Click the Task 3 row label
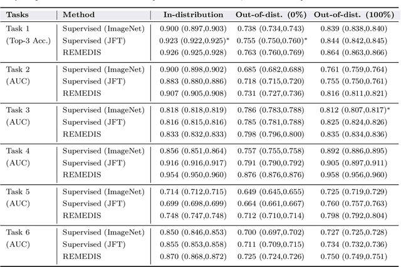Viewport: 401px width, 267px height. point(18,110)
